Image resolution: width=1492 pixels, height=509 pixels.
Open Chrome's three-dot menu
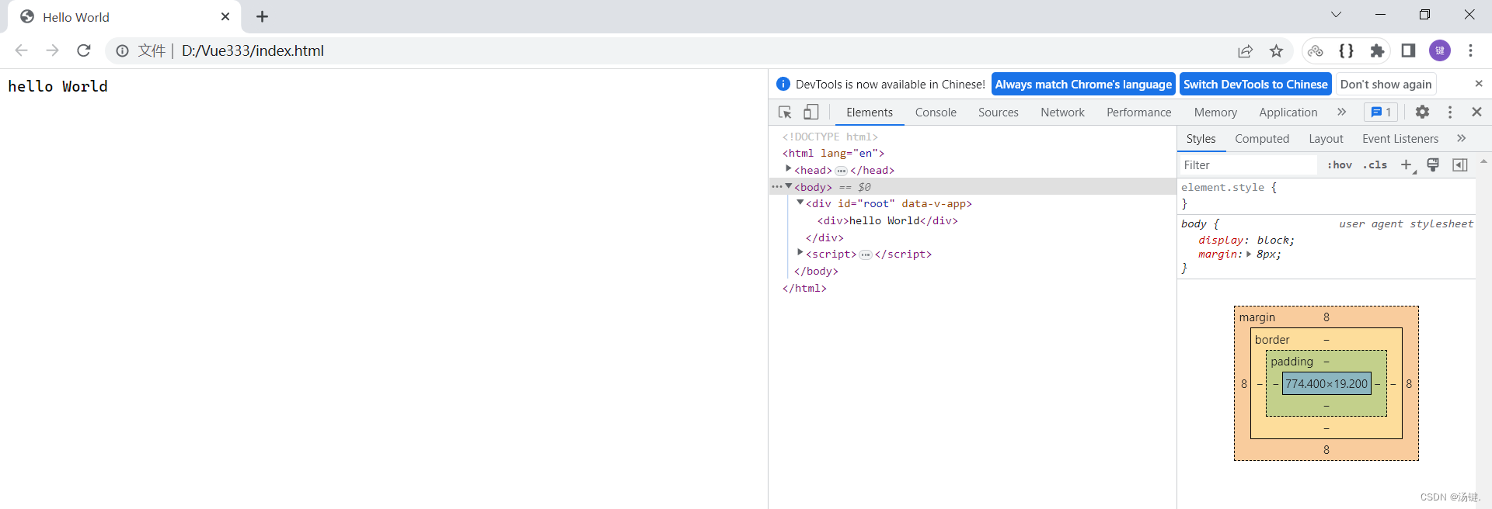point(1470,50)
